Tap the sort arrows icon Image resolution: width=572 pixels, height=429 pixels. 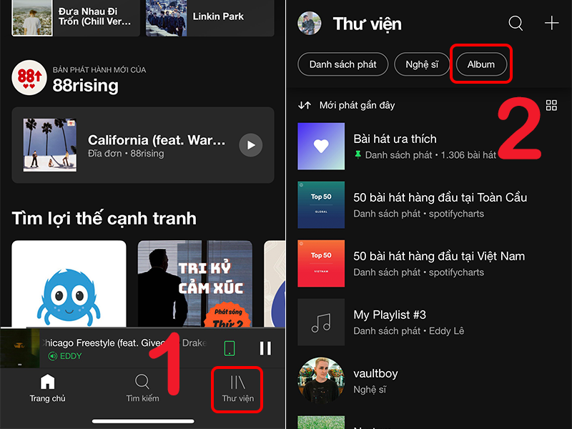[305, 105]
